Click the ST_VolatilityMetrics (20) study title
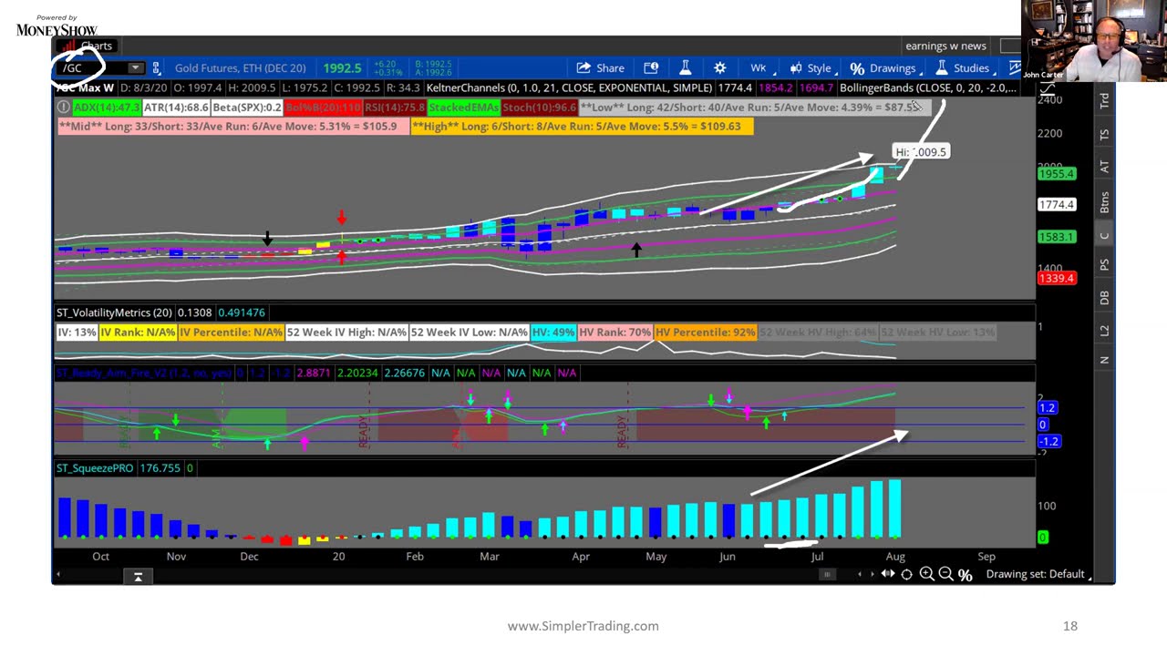 115,313
